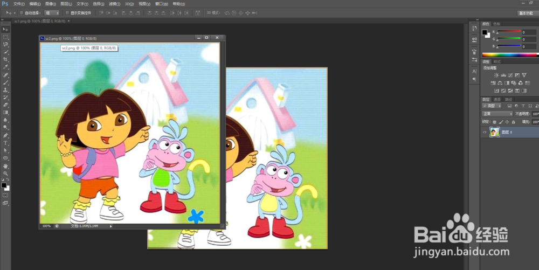The height and width of the screenshot is (270, 539).
Task: Enable the 自动选择 checkbox
Action: coord(21,13)
